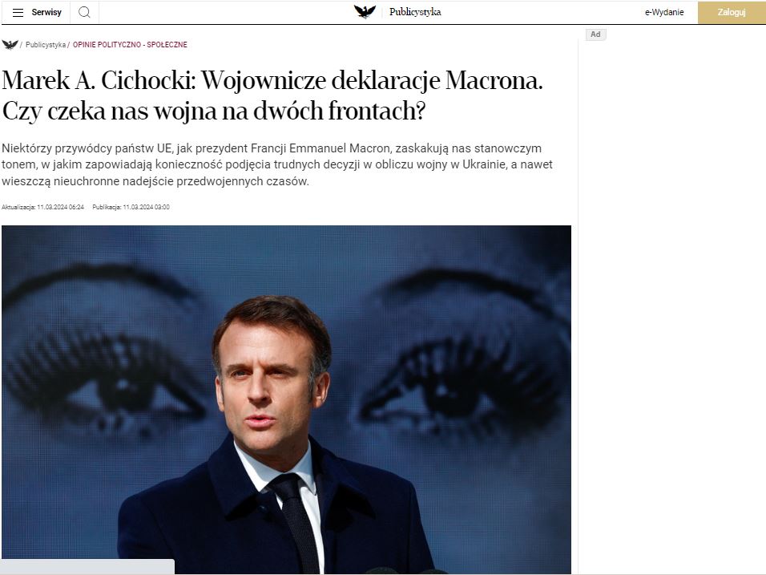Click the Zaloguj login button
Screen dimensions: 766x575
coord(732,12)
